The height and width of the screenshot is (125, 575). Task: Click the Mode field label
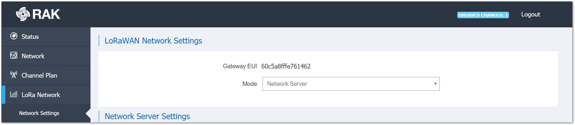[x=250, y=84]
